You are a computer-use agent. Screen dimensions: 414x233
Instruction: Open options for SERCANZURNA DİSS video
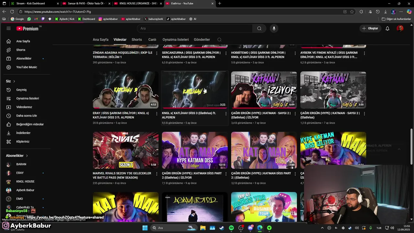click(226, 53)
